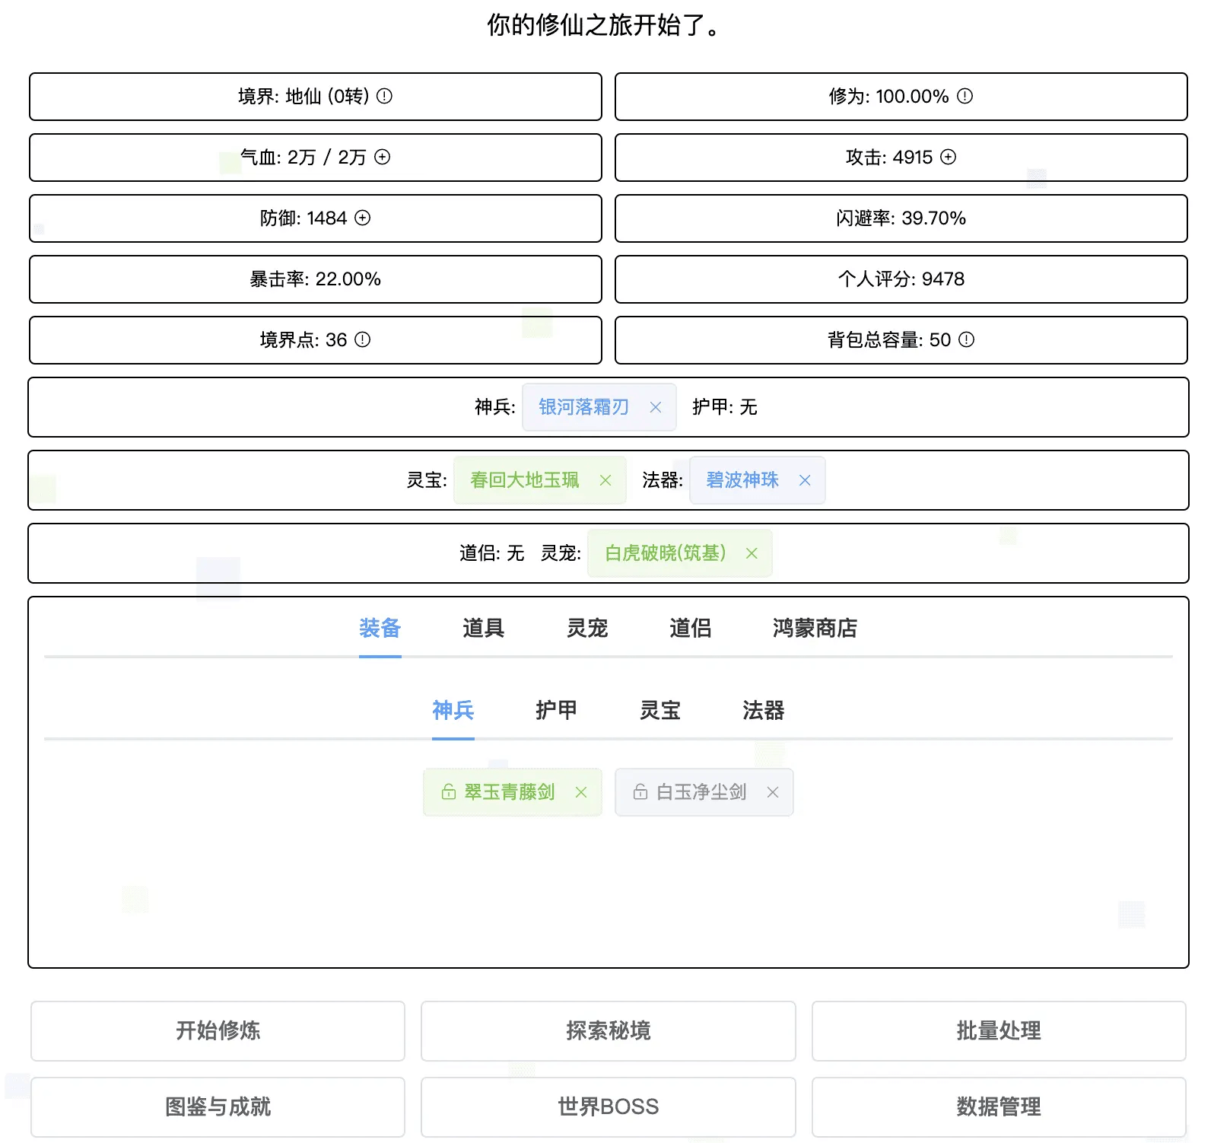Click the 暴击率: 22.00% stat
1214x1143 pixels.
(316, 279)
